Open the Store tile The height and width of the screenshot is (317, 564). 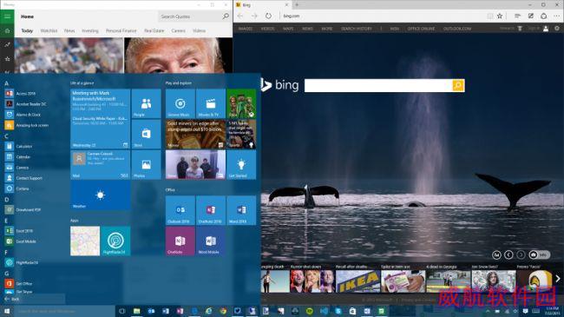click(x=146, y=134)
